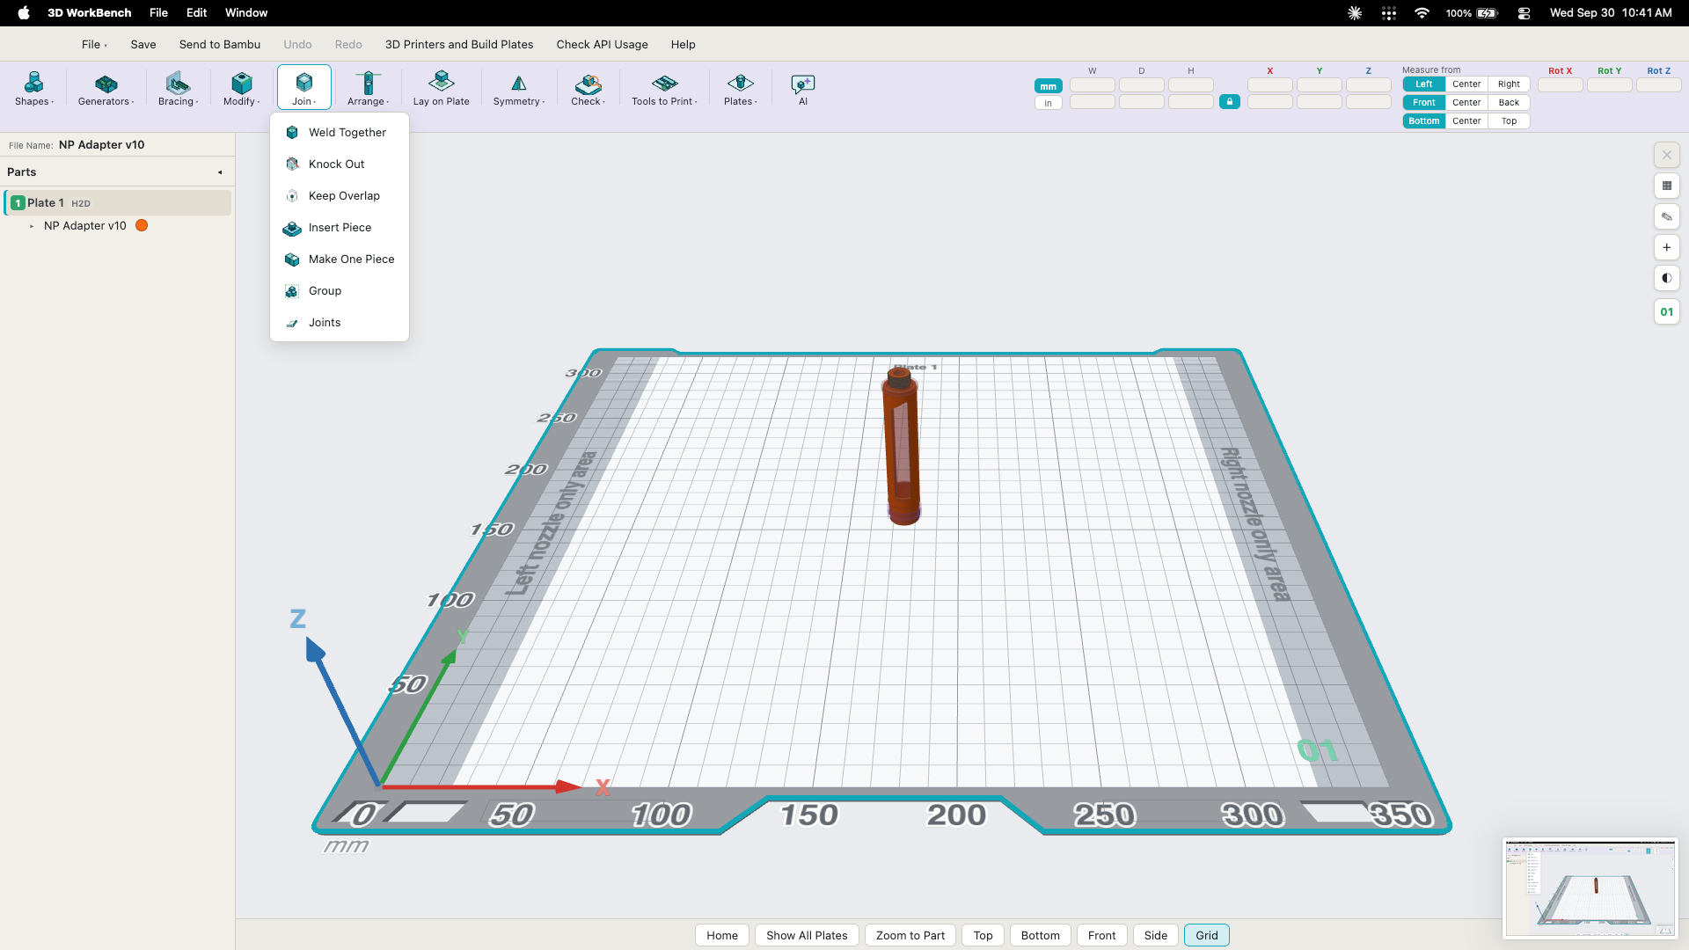Image resolution: width=1689 pixels, height=950 pixels.
Task: Click the plus icon on right sidebar
Action: [x=1666, y=247]
